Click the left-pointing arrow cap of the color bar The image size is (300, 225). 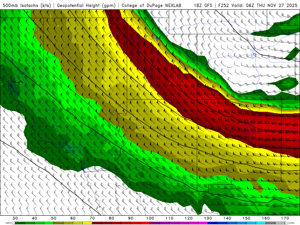click(x=10, y=223)
